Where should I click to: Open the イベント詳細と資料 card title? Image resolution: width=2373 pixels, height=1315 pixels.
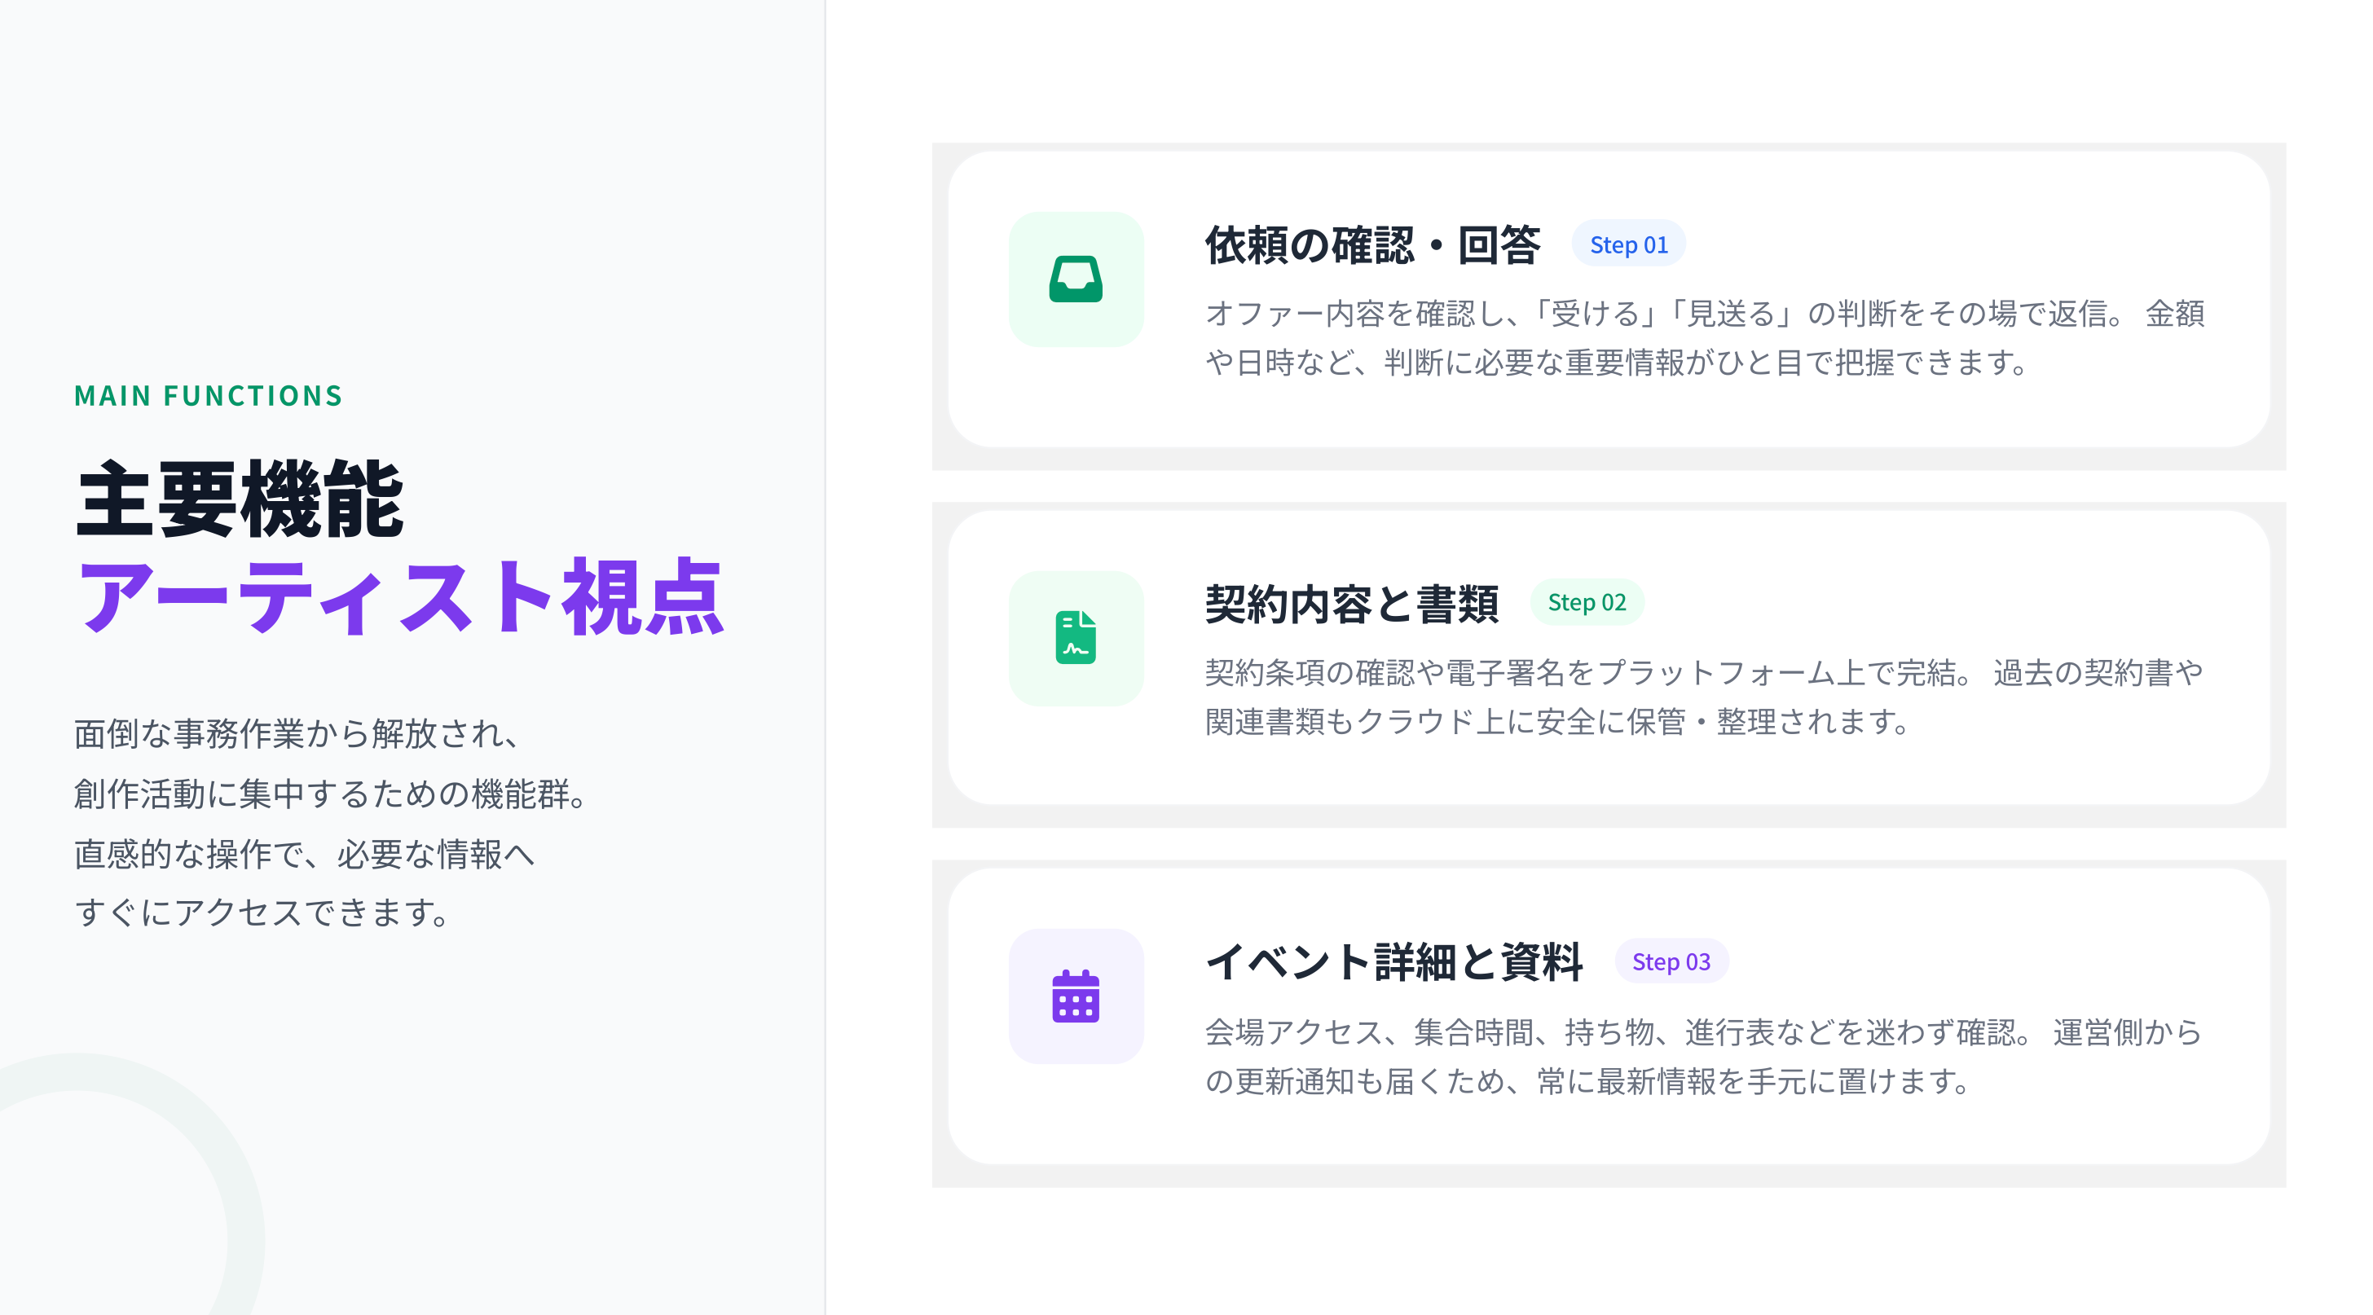coord(1393,962)
